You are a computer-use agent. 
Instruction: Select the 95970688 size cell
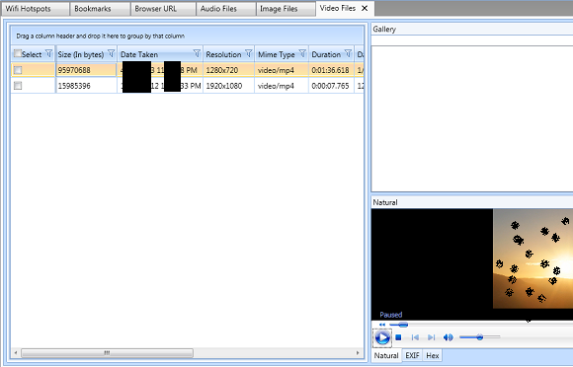(86, 70)
